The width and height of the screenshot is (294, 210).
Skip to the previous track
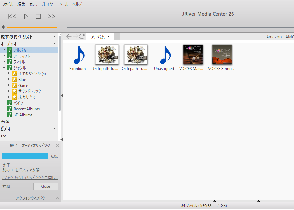[12, 16]
